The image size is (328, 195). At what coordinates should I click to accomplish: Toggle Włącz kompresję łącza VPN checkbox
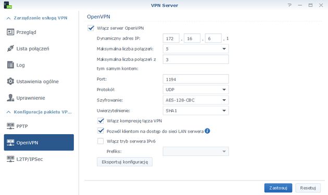(x=100, y=121)
